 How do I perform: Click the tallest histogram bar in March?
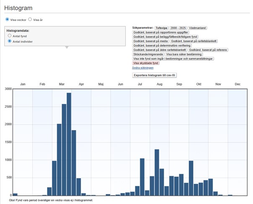69,144
